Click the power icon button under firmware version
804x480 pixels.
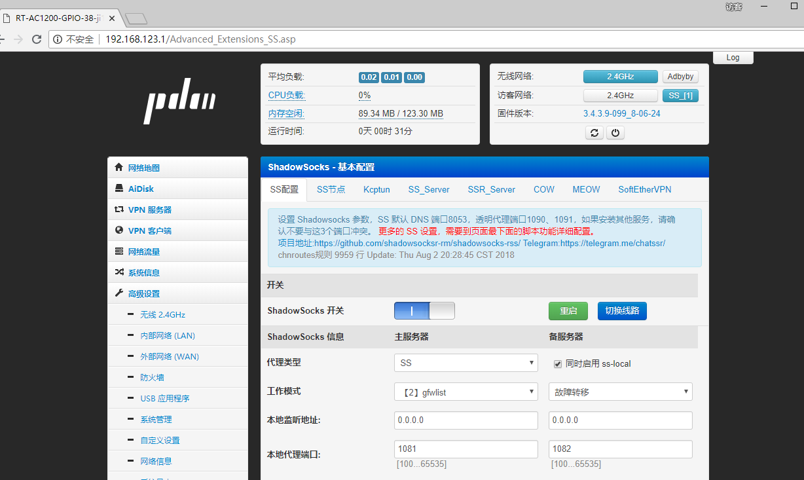[615, 133]
